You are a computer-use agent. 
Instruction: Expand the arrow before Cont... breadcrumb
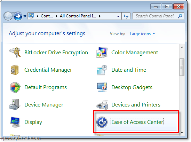click(38, 16)
